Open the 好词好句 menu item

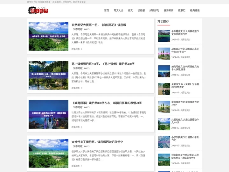pos(154,11)
